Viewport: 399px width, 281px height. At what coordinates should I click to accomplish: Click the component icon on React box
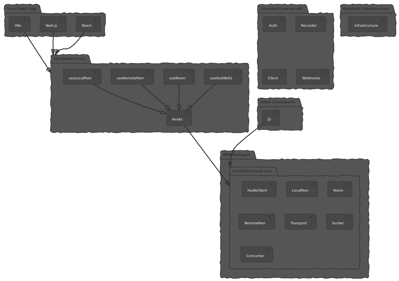(x=97, y=19)
